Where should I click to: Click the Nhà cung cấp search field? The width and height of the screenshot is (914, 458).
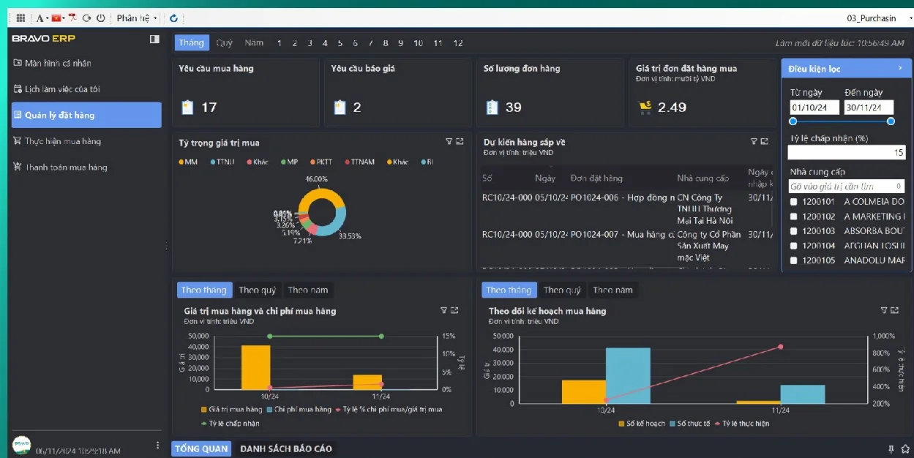(x=842, y=187)
